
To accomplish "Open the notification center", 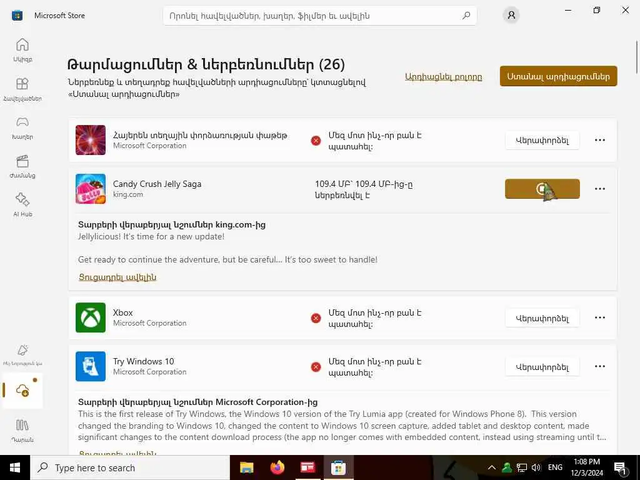I will (620, 468).
